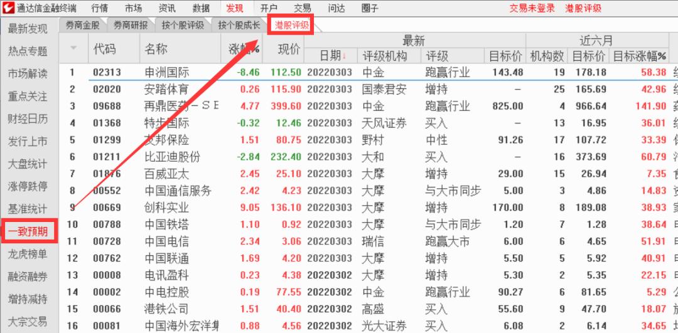Sort by the 机构数 column header
The image size is (678, 333).
[x=547, y=56]
